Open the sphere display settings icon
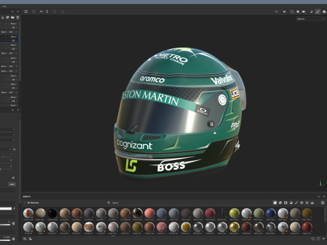The image size is (327, 245). [x=298, y=12]
